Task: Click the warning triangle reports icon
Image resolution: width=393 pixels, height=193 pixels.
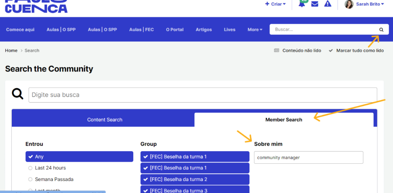Action: [328, 4]
